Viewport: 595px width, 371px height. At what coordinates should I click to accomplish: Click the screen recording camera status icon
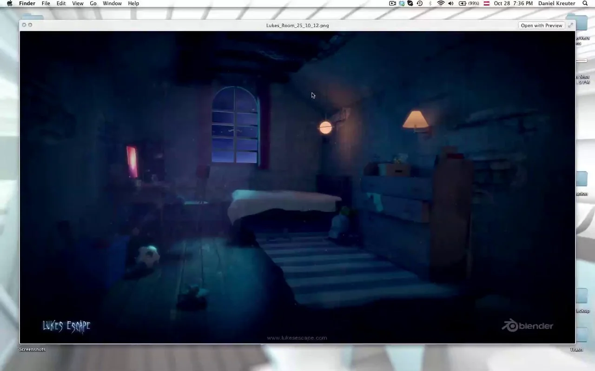pyautogui.click(x=392, y=3)
